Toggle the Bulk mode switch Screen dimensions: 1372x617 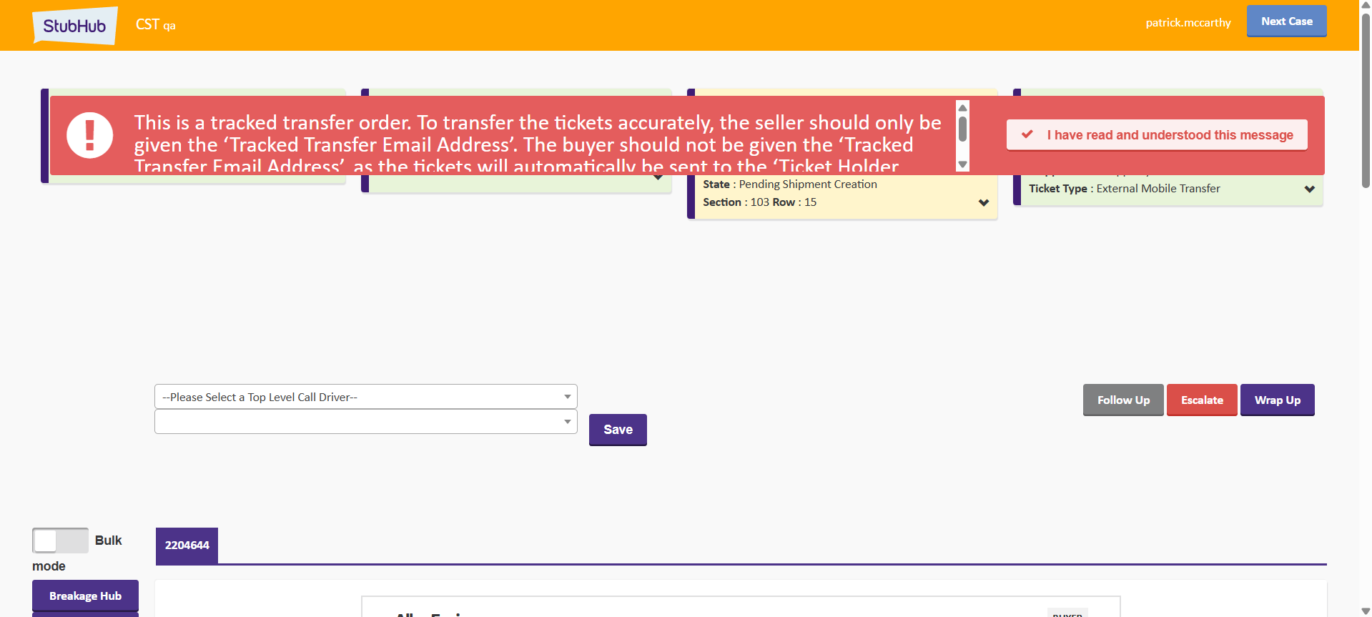60,541
